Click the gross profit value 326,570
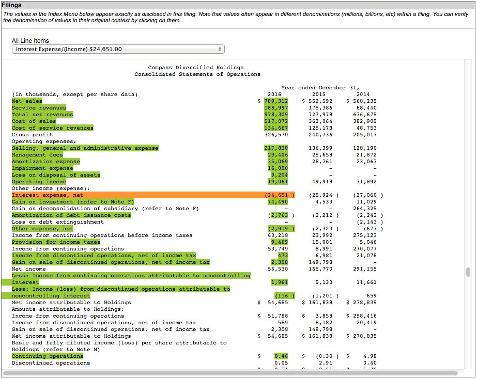This screenshot has height=379, width=477. (276, 135)
